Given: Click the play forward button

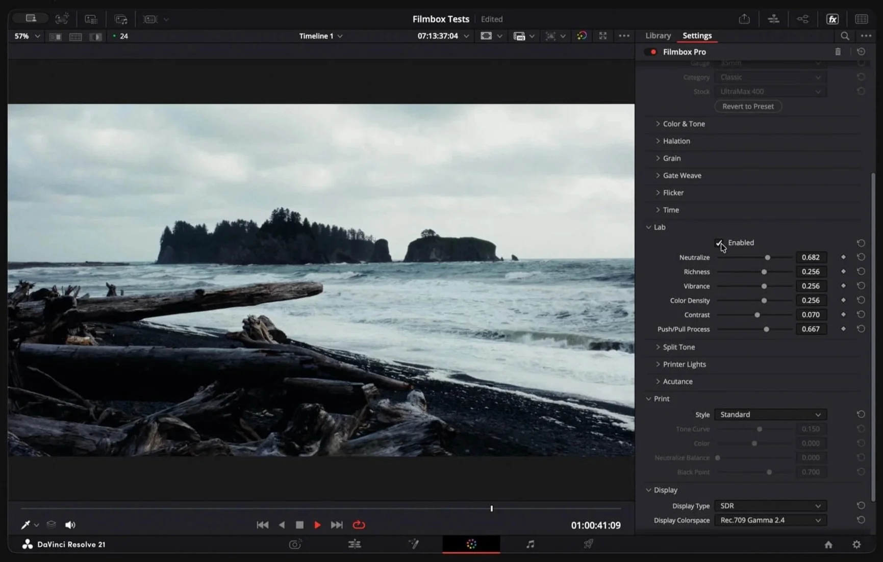Looking at the screenshot, I should 317,525.
